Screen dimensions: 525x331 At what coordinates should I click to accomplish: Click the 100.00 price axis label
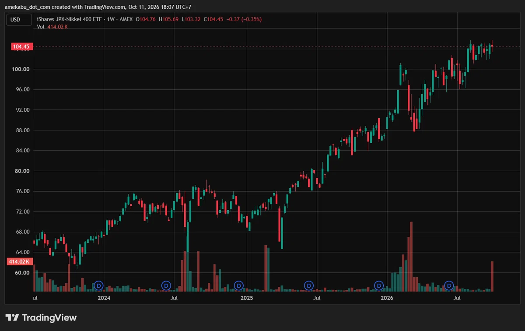coord(21,69)
